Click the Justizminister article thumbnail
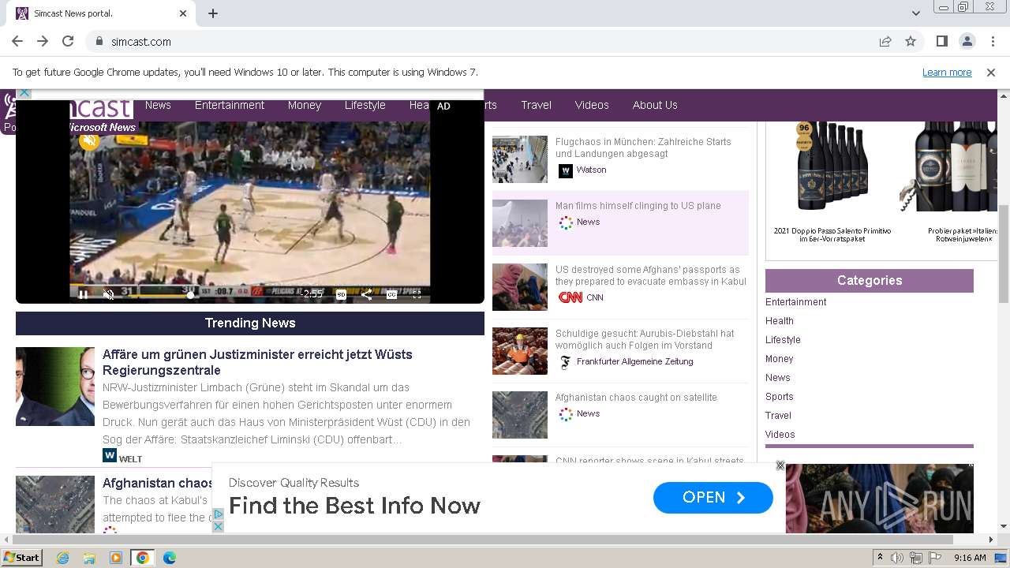 (x=55, y=387)
